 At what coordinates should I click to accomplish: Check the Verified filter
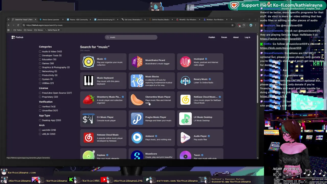coord(40,107)
